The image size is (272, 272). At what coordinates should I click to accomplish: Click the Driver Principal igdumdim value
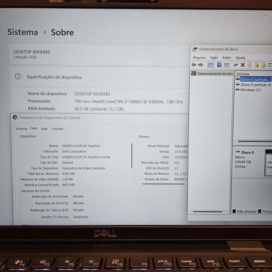point(181,146)
